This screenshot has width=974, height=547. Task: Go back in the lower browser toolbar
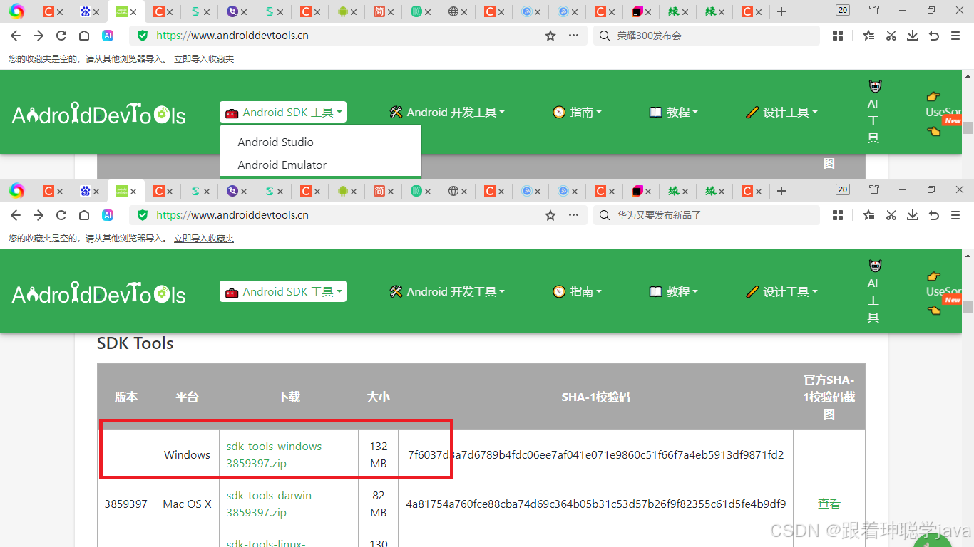(16, 215)
